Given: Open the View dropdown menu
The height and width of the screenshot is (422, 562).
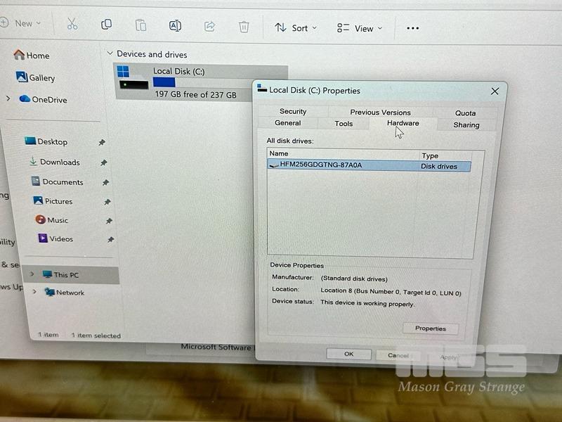Looking at the screenshot, I should [360, 28].
